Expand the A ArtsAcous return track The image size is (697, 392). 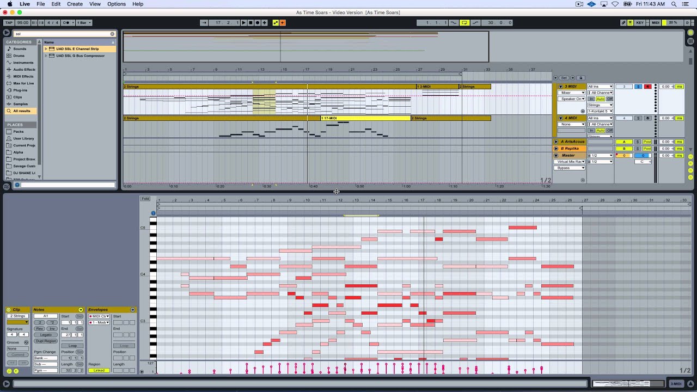click(557, 142)
